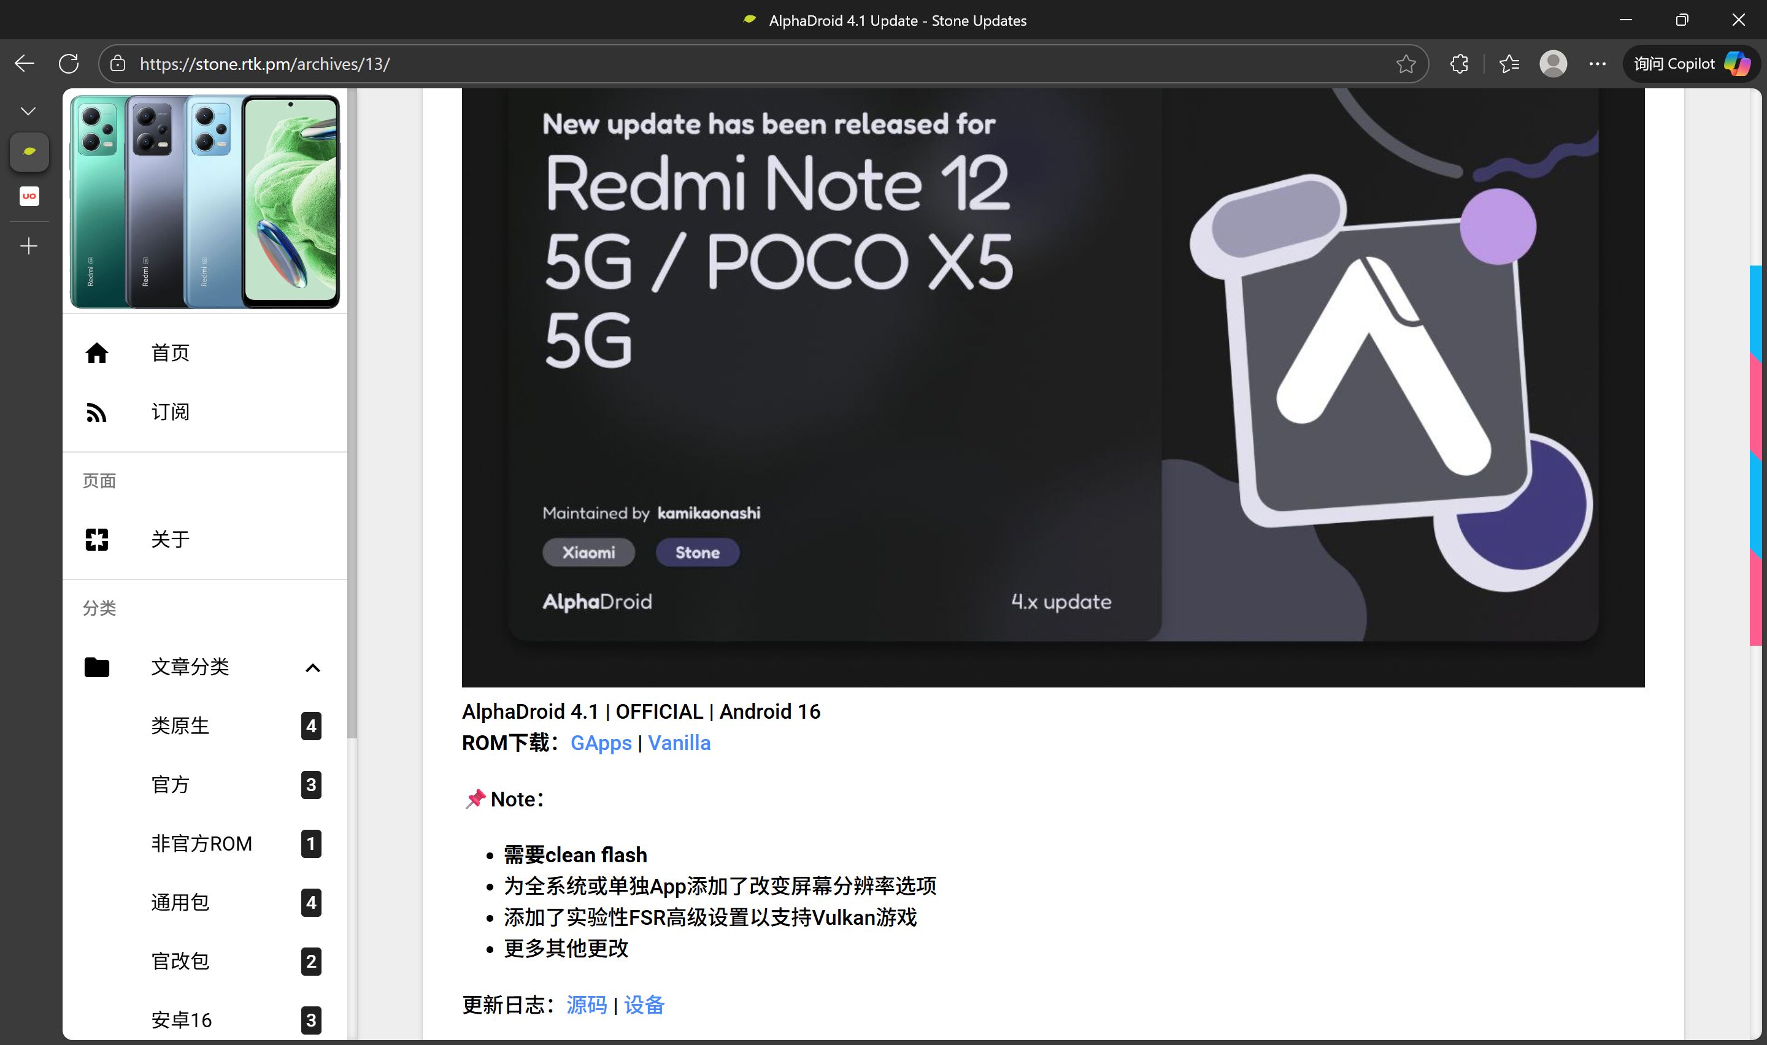The image size is (1767, 1045).
Task: Click the 询问 Copilot button
Action: 1690,64
